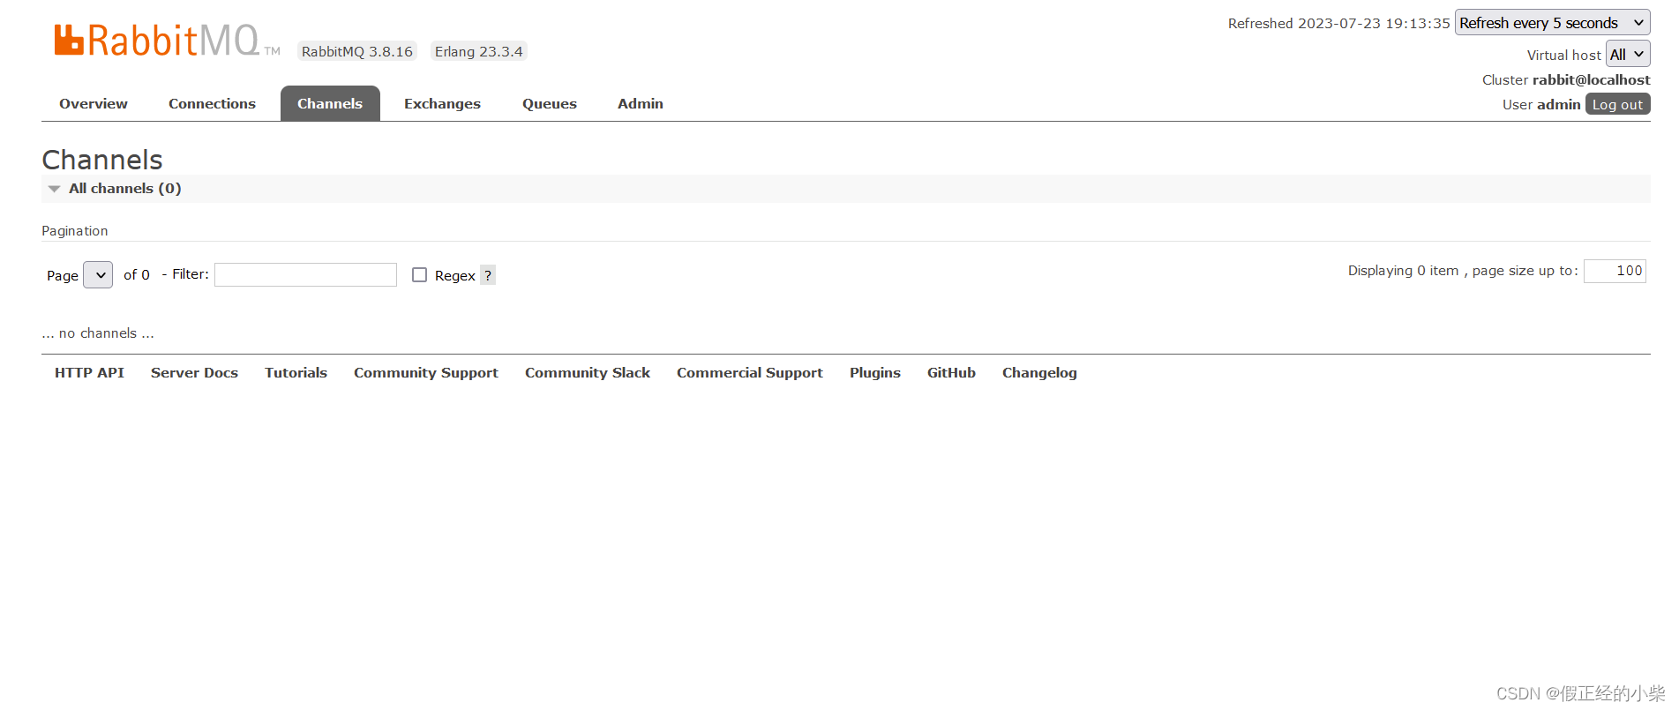
Task: Click the Filter text field
Action: pyautogui.click(x=305, y=275)
